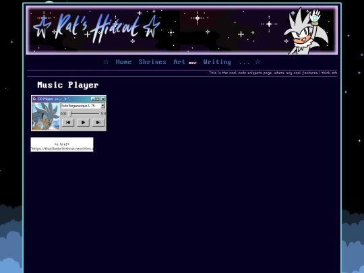The image size is (364, 273).
Task: Click the CD Player seek slider handle
Action: coord(70,113)
